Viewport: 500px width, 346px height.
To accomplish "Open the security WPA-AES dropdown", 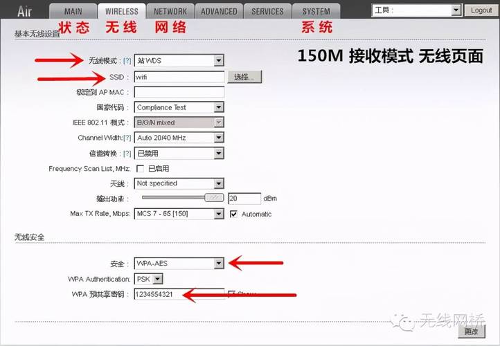I will pos(179,263).
